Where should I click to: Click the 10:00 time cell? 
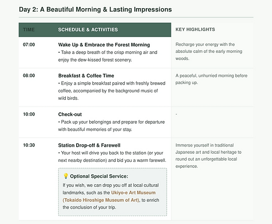coord(29,114)
